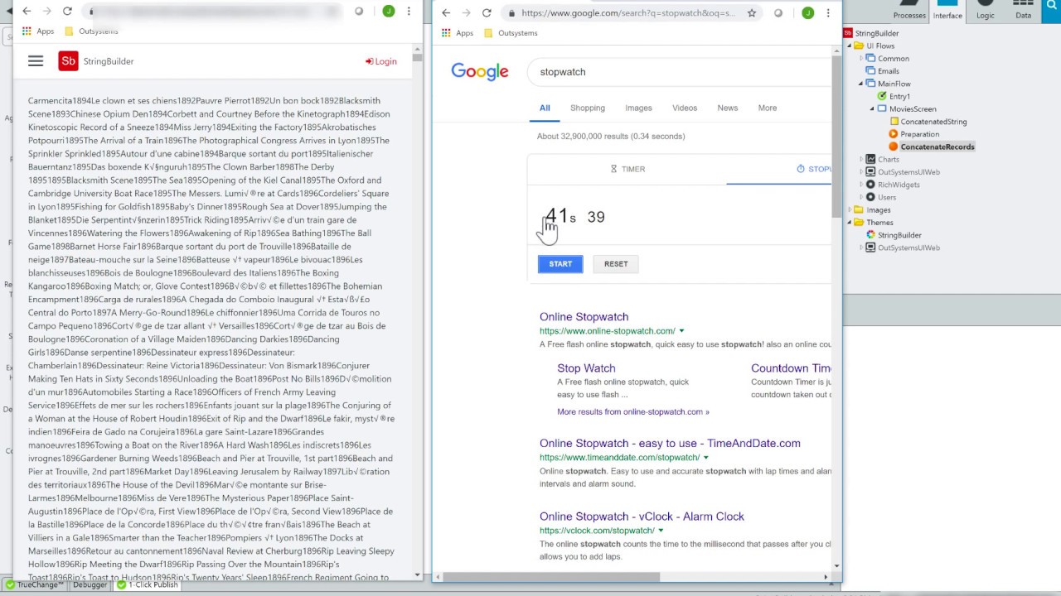This screenshot has height=596, width=1061.
Task: Switch to Logic tab in Service Studio
Action: click(x=986, y=12)
